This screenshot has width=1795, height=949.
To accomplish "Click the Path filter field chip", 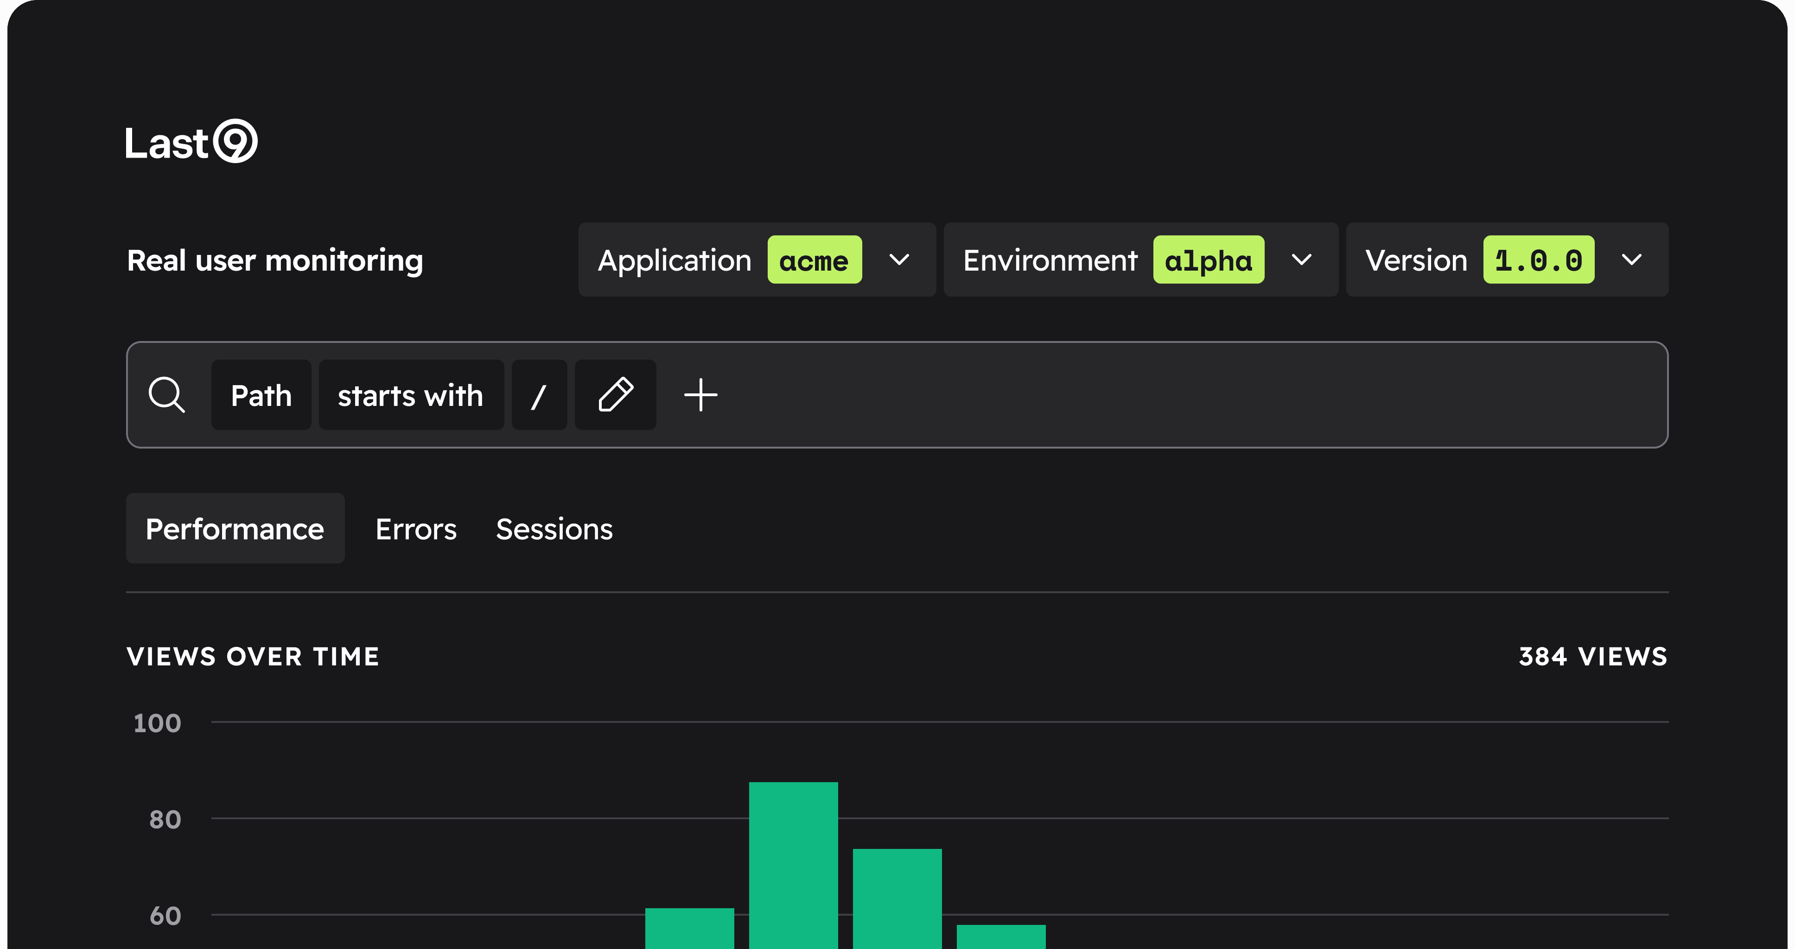I will 261,395.
